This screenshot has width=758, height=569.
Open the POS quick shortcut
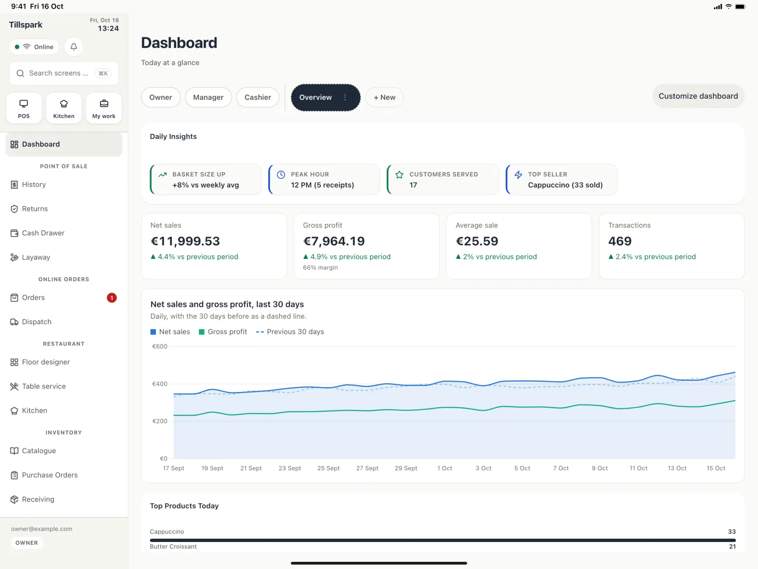(24, 109)
